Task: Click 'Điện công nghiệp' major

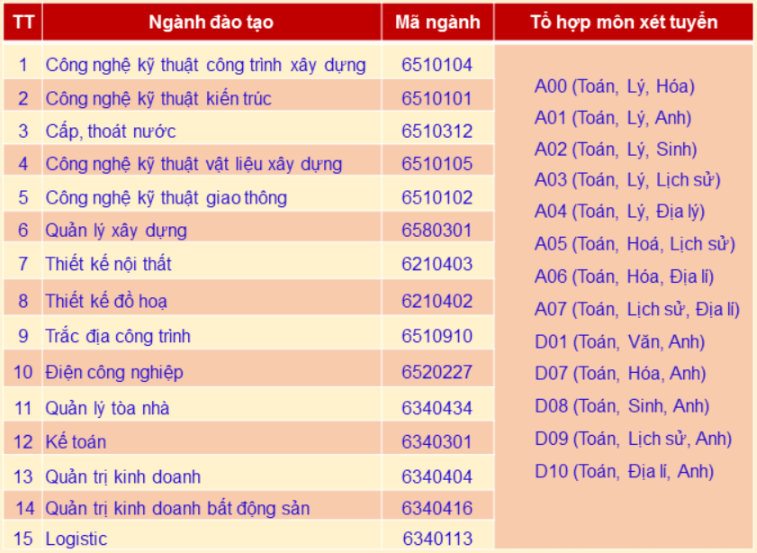Action: pyautogui.click(x=114, y=372)
